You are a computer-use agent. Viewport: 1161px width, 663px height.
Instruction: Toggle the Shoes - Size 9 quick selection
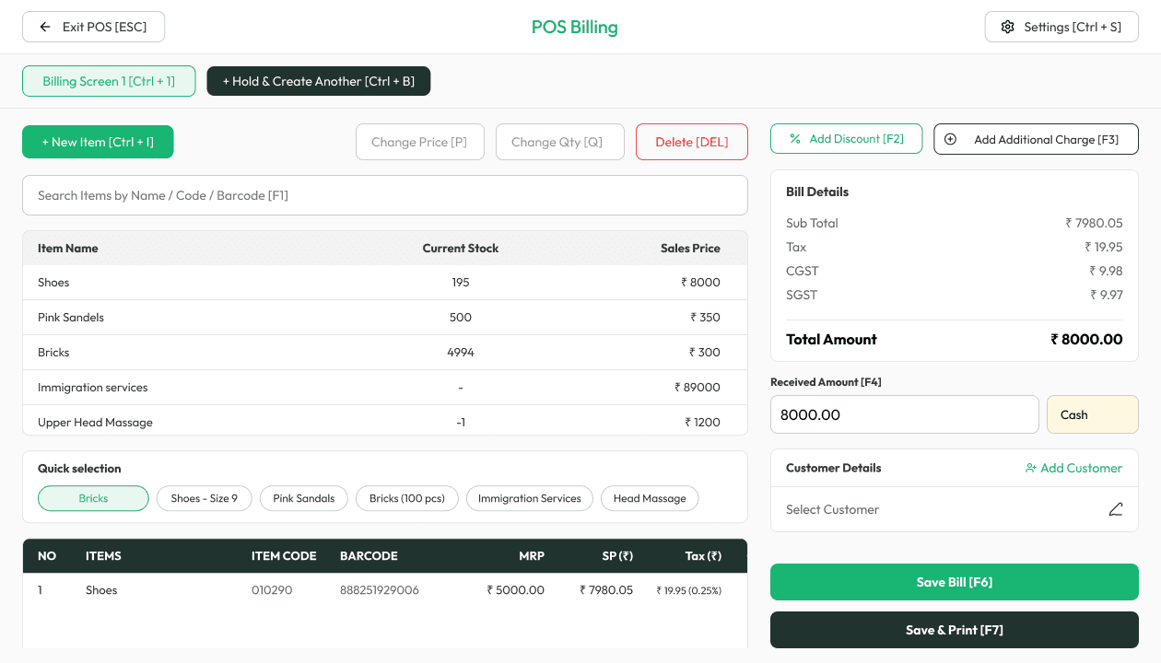pos(204,498)
